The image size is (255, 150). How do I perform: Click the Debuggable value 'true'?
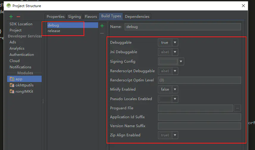point(165,42)
